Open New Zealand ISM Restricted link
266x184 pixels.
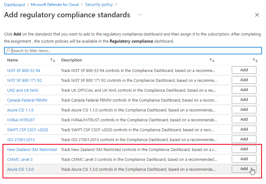click(x=32, y=149)
